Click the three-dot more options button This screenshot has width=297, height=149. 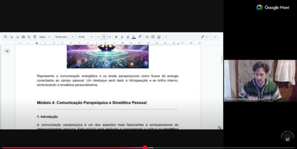tap(166, 37)
